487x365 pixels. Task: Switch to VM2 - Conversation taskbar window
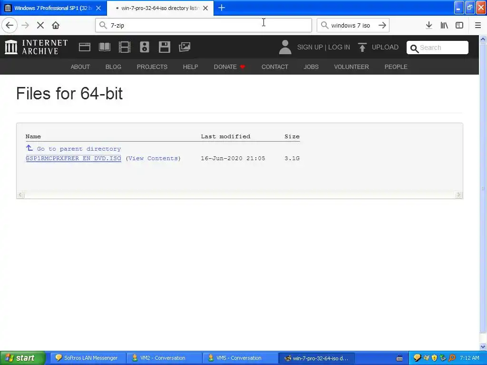pyautogui.click(x=164, y=358)
